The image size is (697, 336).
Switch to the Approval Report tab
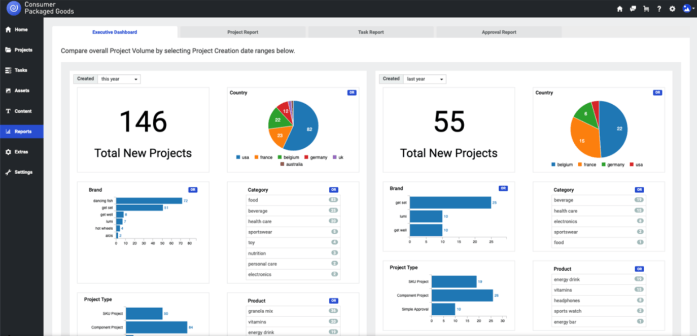point(499,32)
